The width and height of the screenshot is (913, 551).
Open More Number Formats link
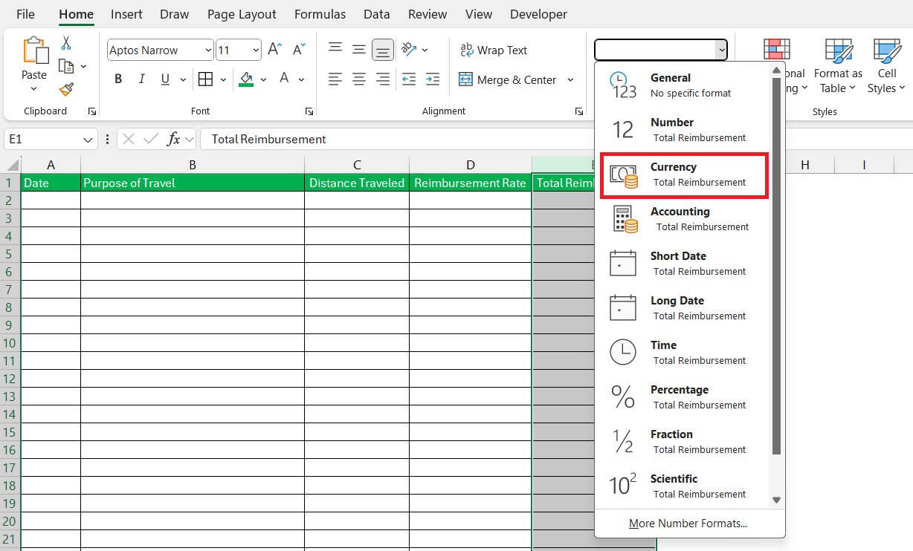[x=688, y=524]
